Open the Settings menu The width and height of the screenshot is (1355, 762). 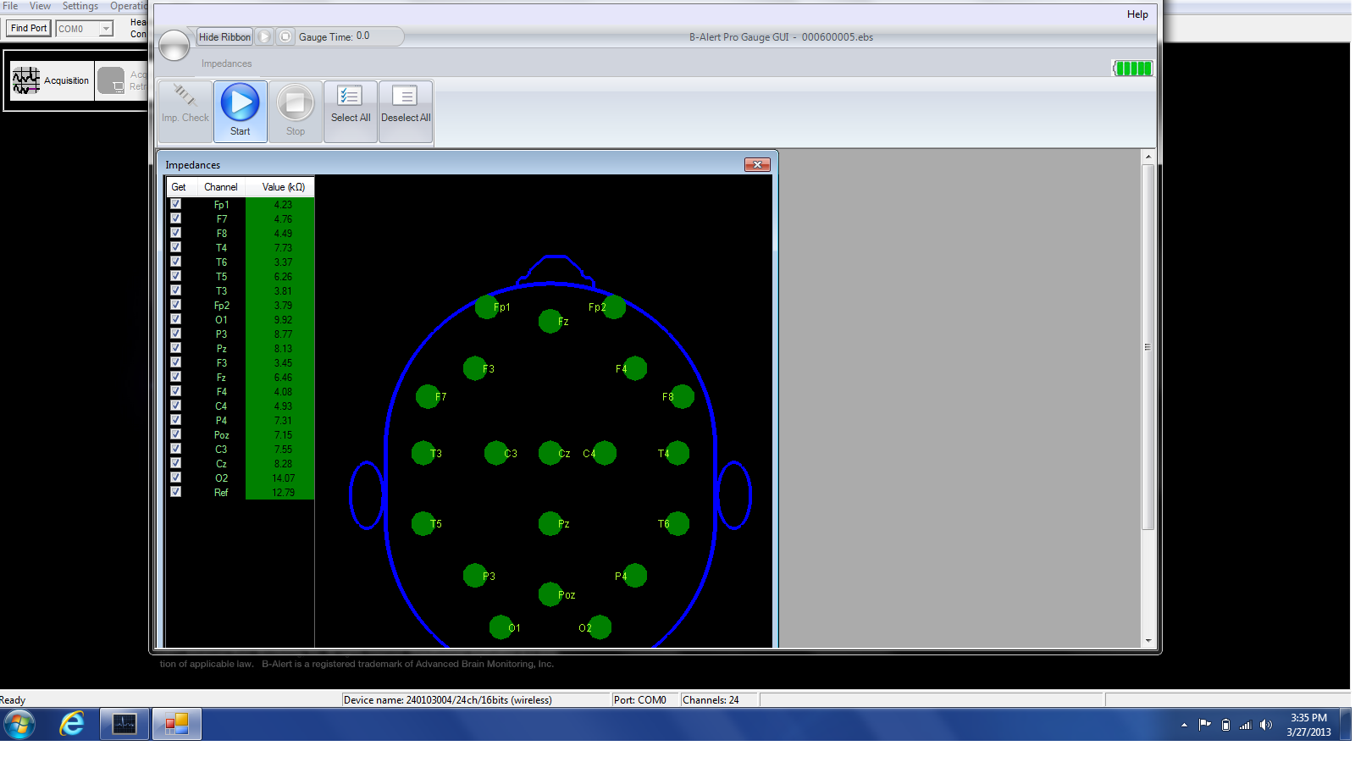[80, 6]
